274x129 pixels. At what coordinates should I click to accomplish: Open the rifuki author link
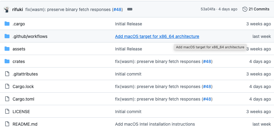17,9
